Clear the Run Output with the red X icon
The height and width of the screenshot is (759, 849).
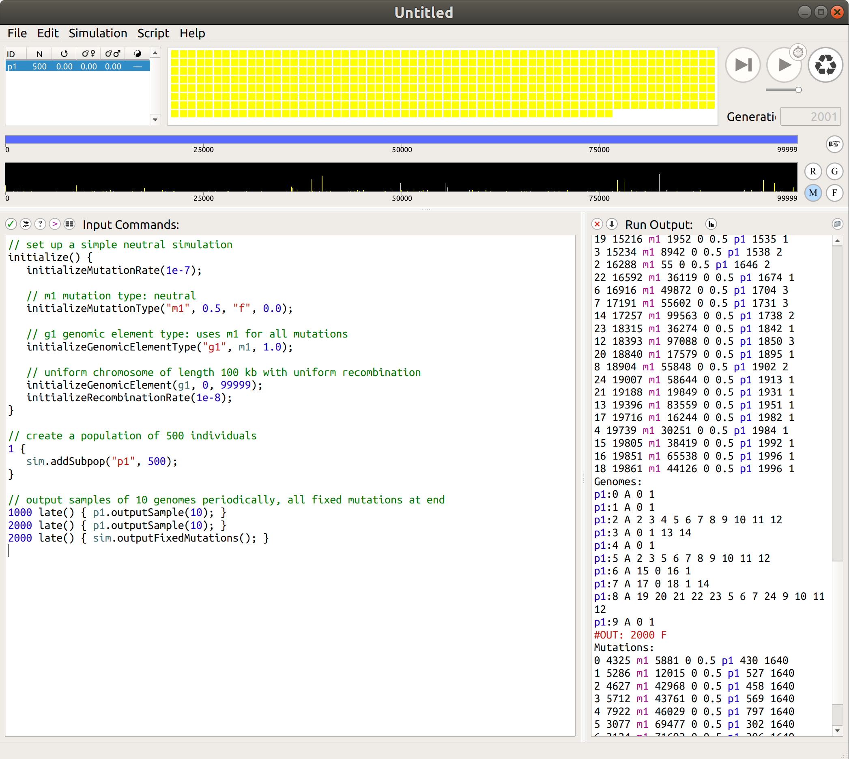pos(597,224)
